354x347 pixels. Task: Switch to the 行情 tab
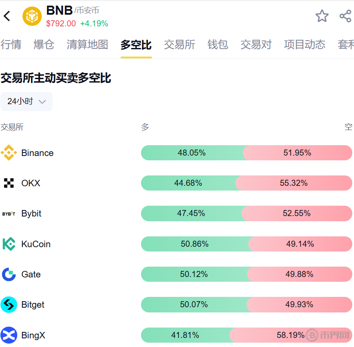click(11, 45)
